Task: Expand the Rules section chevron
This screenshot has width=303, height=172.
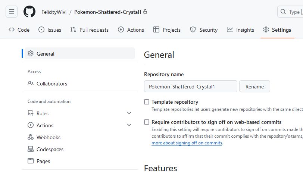Action: point(129,113)
